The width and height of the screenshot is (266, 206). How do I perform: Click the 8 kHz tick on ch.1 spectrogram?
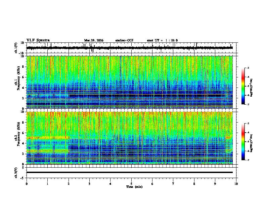(24, 67)
